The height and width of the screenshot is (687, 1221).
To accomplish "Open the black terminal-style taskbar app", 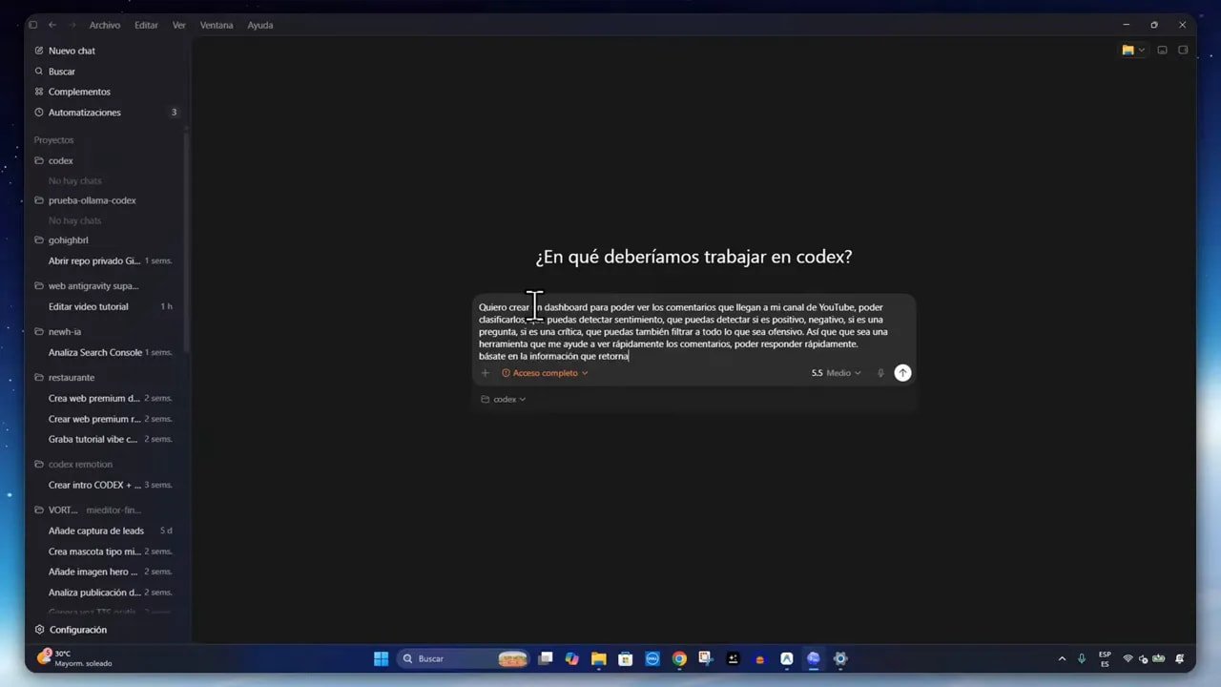I will point(733,658).
